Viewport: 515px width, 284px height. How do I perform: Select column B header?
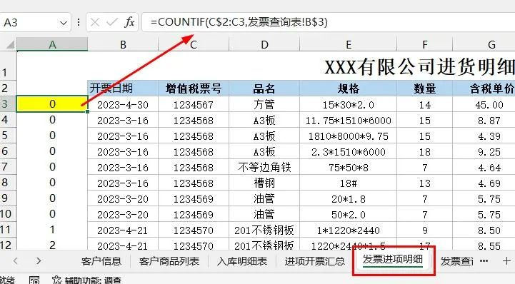[x=123, y=44]
